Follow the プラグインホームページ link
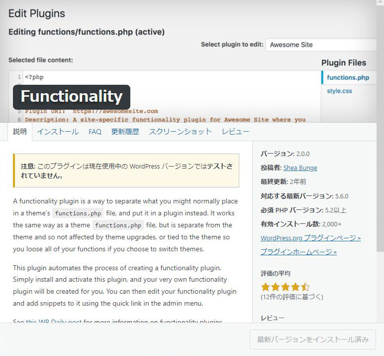The image size is (384, 356). pos(298,252)
